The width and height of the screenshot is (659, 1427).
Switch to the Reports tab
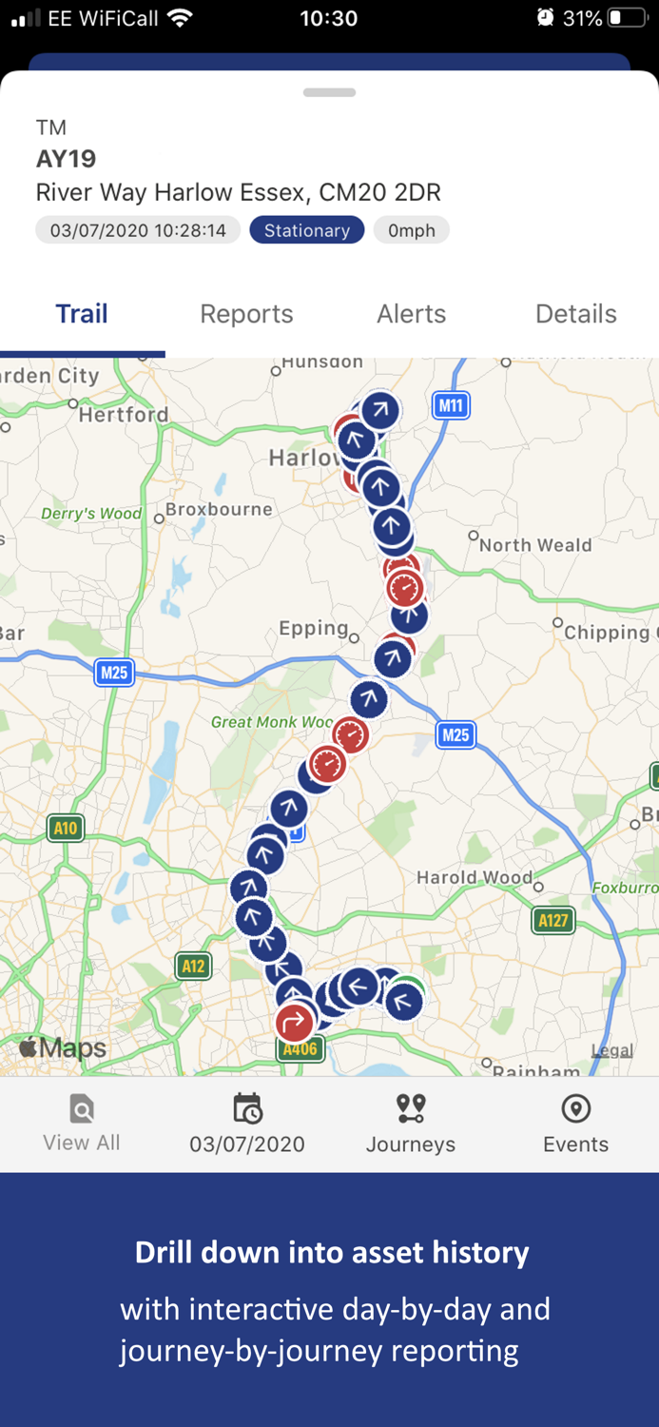[x=246, y=314]
